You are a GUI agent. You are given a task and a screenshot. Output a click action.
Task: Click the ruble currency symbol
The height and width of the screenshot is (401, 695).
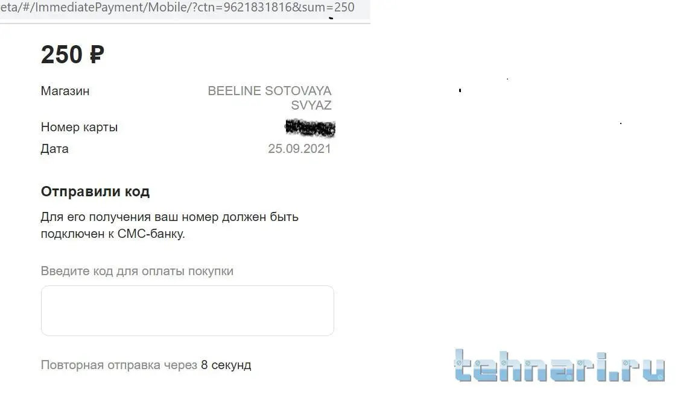[97, 54]
